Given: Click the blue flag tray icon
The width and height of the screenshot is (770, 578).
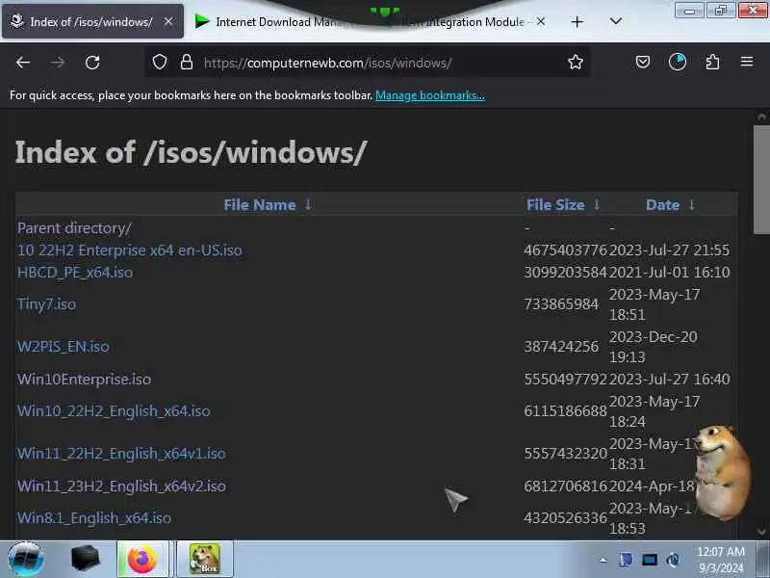Looking at the screenshot, I should (625, 560).
